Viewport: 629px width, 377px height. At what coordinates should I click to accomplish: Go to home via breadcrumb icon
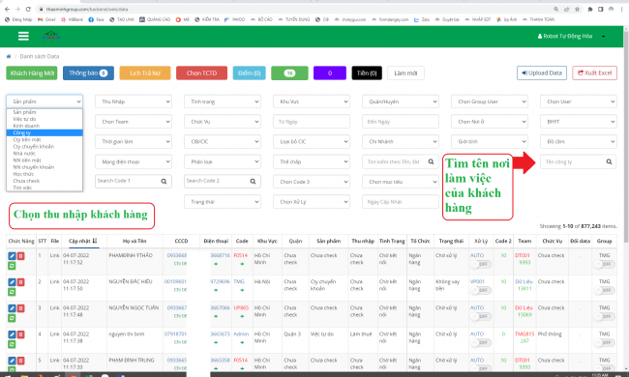point(9,56)
